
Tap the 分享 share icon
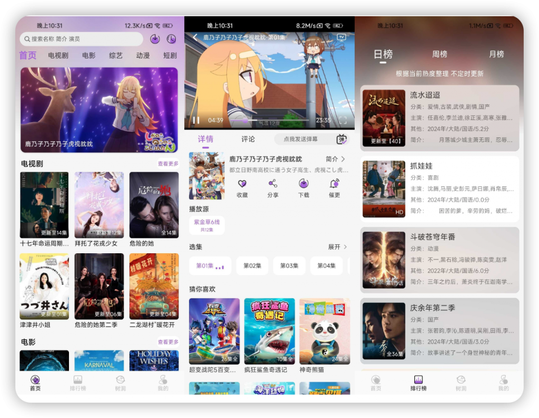pos(273,184)
